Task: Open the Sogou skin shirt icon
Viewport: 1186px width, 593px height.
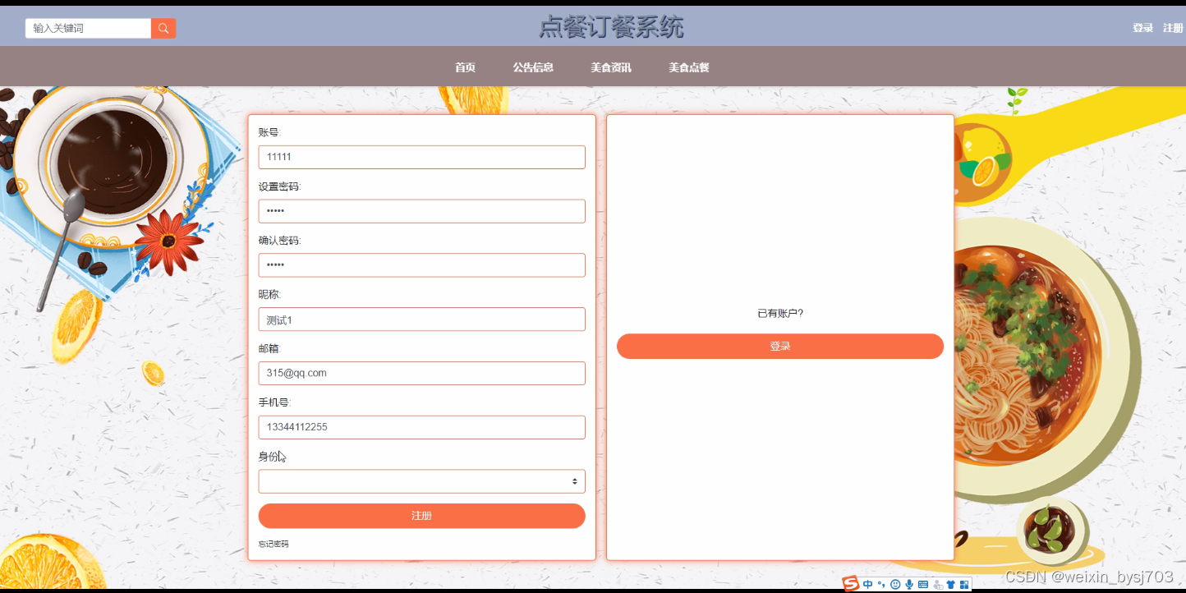Action: [x=950, y=584]
